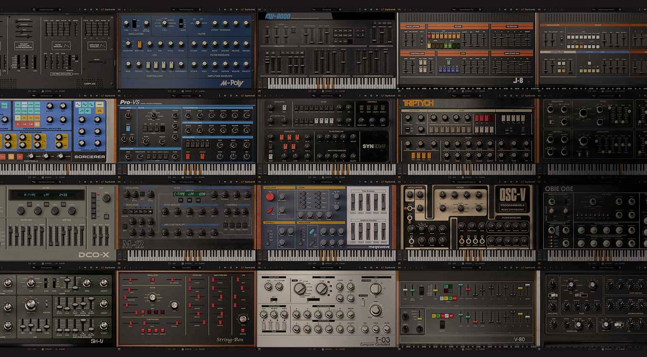Click Pro-VS Glide knob

coord(175,156)
